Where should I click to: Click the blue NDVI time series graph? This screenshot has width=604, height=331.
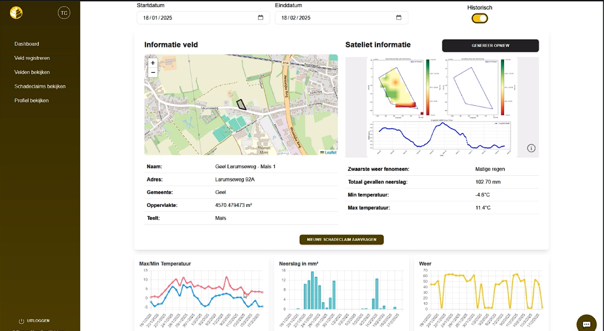tap(440, 136)
